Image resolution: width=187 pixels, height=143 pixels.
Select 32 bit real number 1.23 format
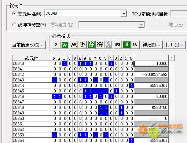pos(100,45)
